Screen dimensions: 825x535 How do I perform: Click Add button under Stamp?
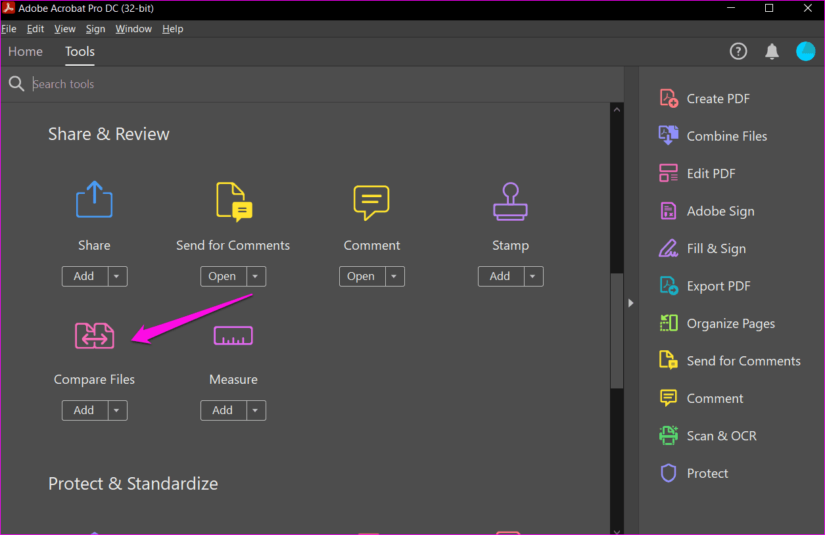500,276
